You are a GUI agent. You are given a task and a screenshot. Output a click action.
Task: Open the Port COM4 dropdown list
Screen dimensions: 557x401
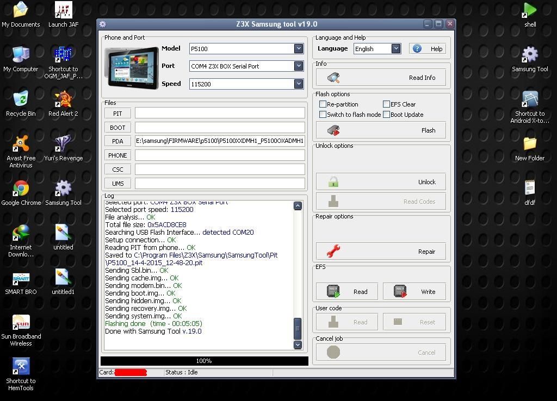[299, 66]
